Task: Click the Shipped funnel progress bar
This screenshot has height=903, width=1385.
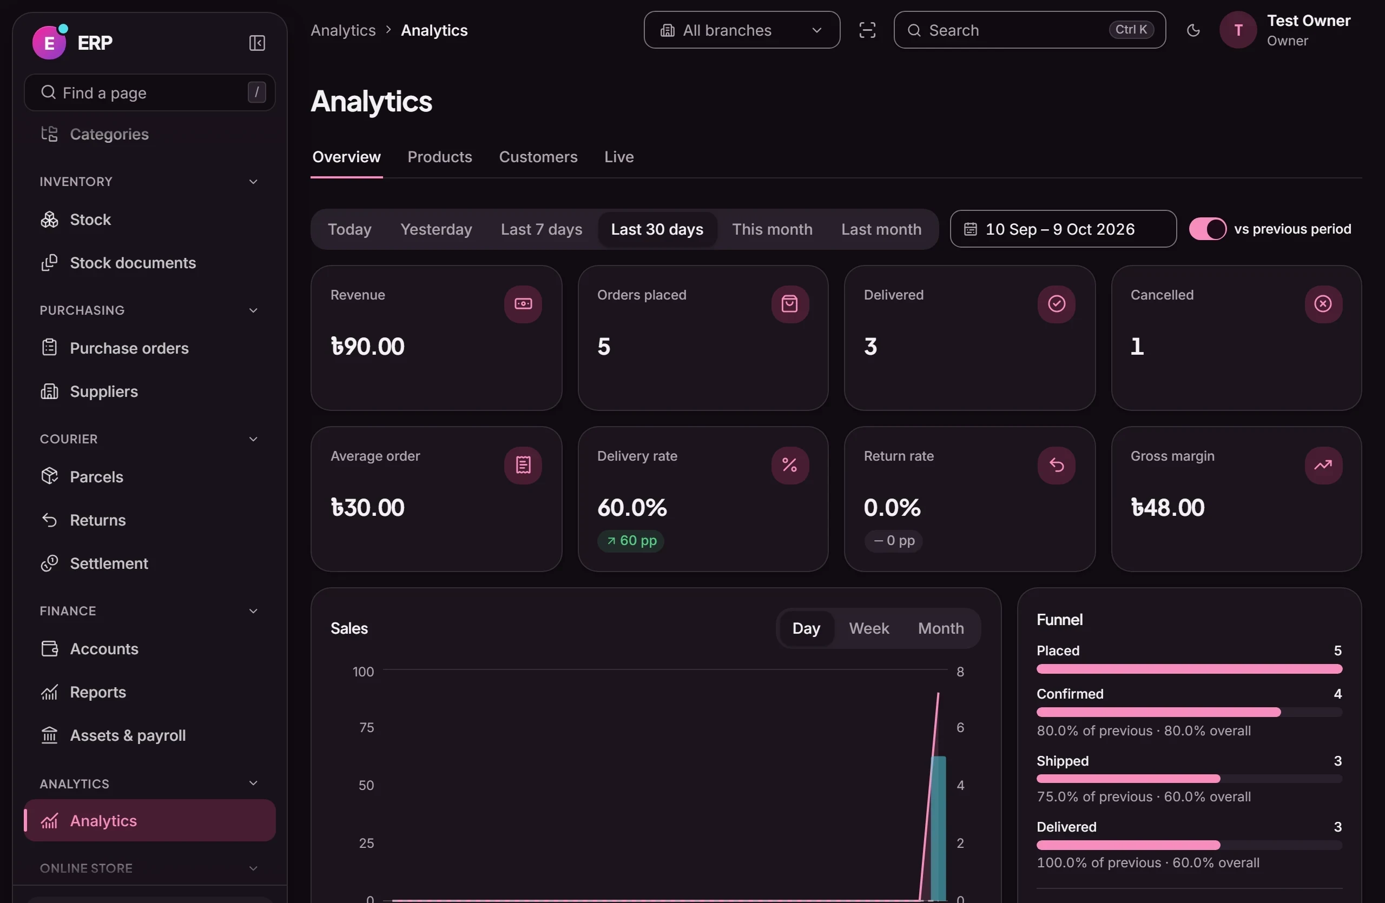Action: pos(1189,779)
